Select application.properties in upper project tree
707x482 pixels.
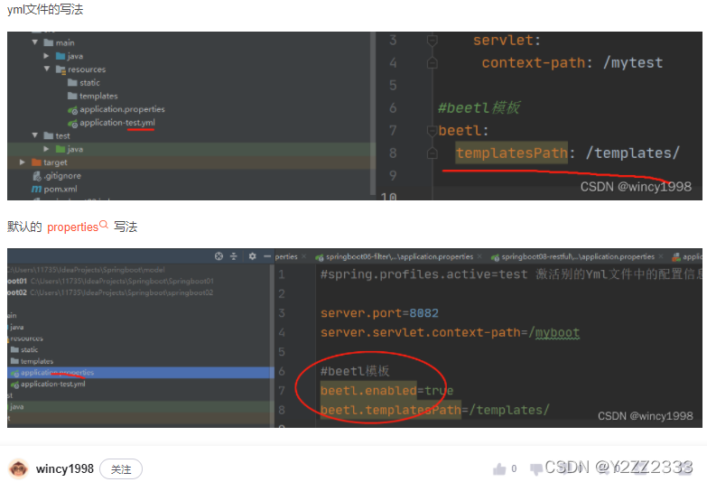122,109
